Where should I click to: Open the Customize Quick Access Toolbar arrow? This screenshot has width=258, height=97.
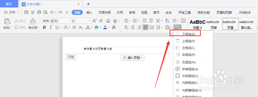point(67,12)
